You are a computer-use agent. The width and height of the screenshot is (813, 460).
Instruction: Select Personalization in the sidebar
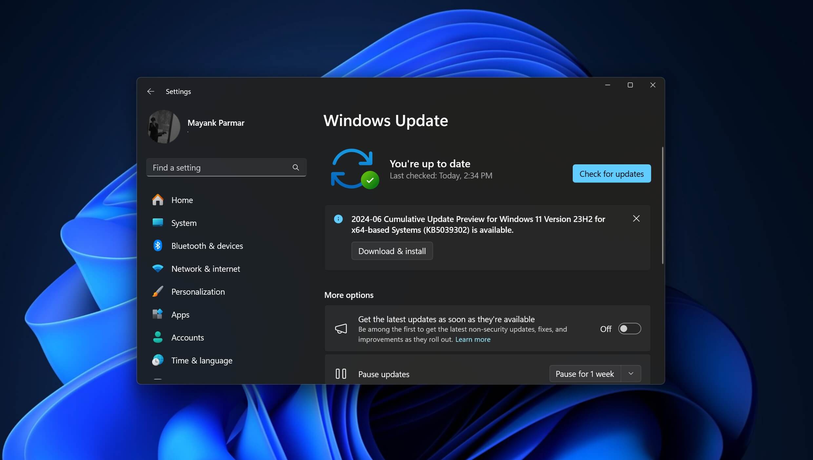pos(226,292)
